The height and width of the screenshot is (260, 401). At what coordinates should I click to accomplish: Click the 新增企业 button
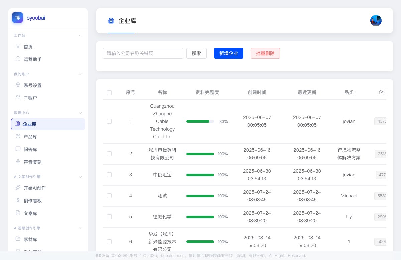(229, 53)
